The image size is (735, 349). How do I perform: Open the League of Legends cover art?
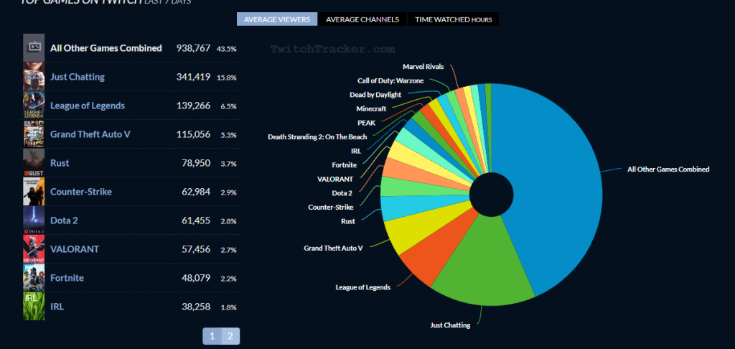(x=34, y=105)
